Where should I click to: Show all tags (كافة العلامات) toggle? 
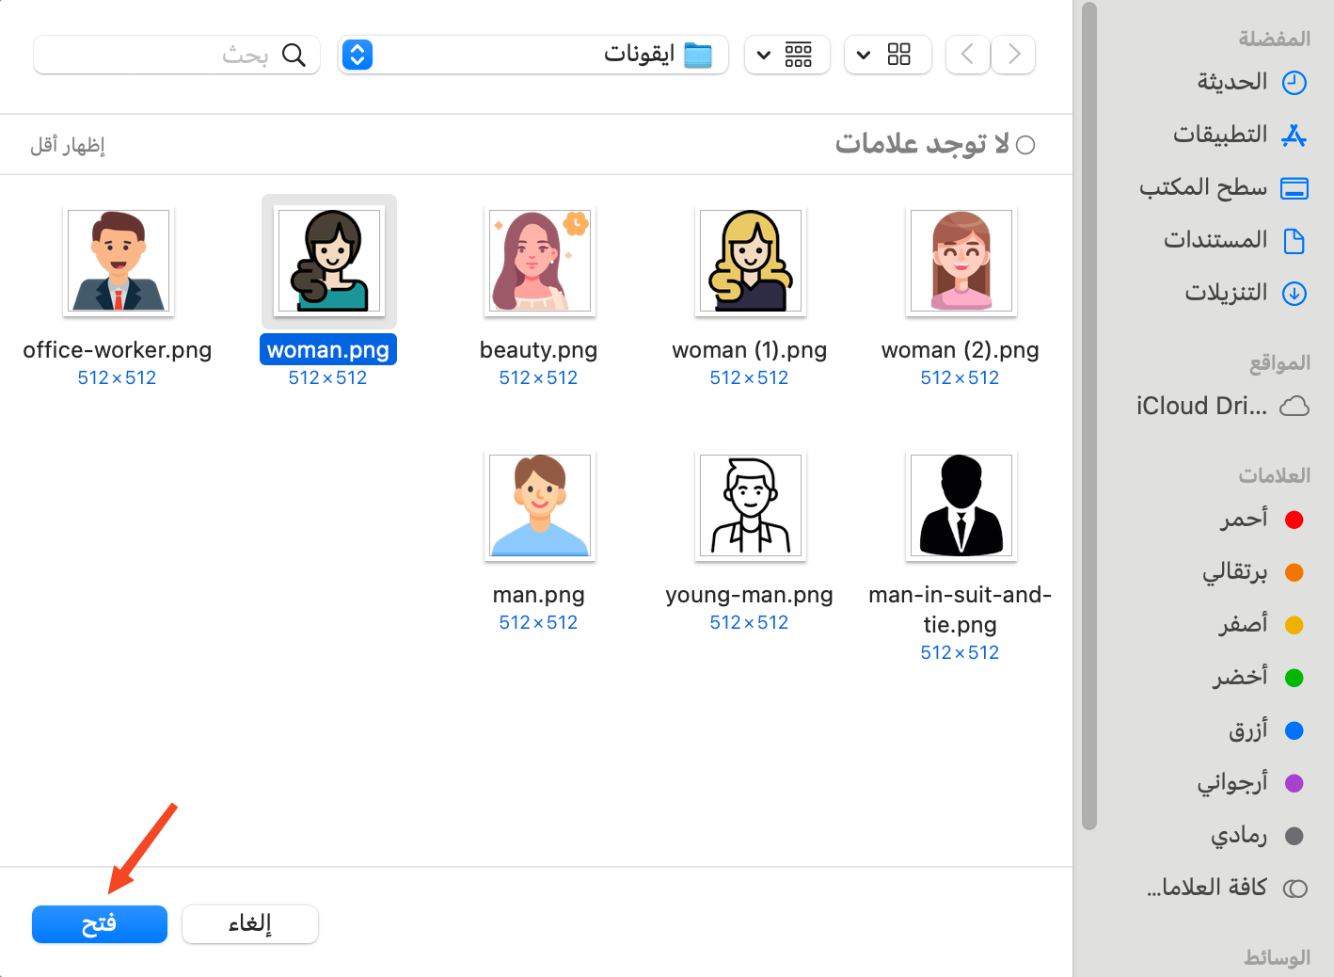1295,889
